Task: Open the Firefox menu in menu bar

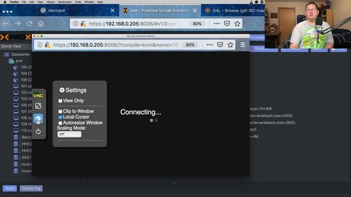Action: 14,2
